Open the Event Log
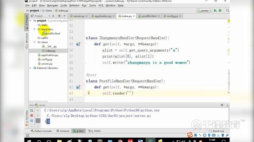This screenshot has height=142, width=254. (x=216, y=131)
